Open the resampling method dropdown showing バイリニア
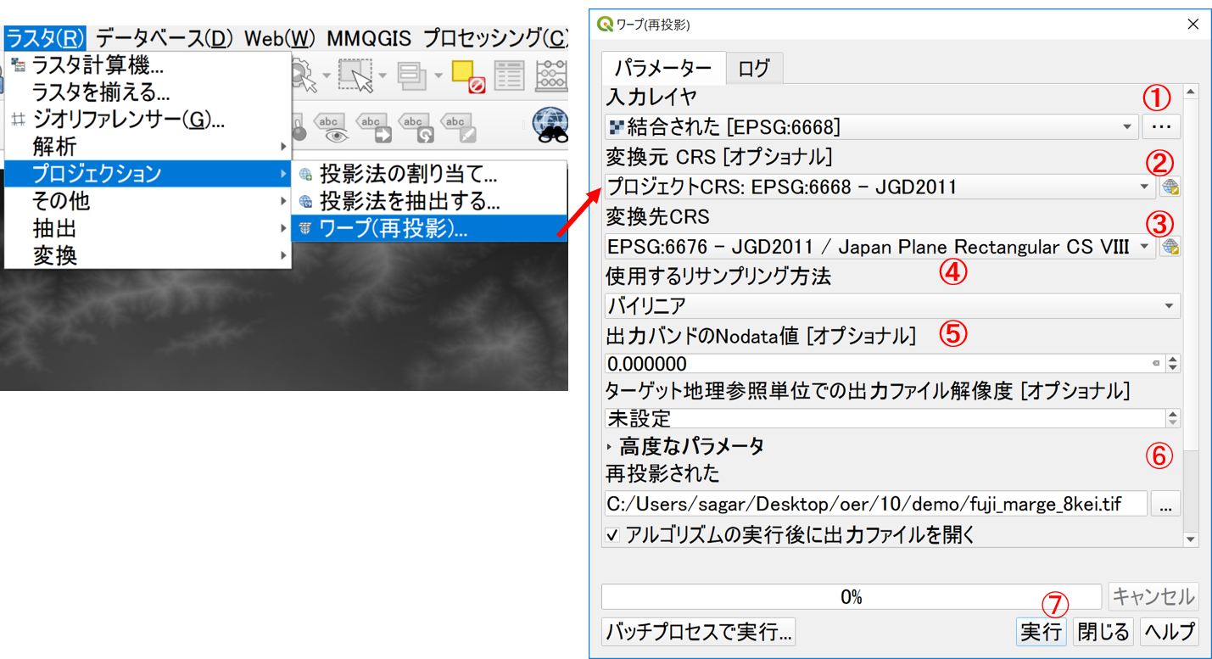Viewport: 1212px width, 659px height. [892, 305]
